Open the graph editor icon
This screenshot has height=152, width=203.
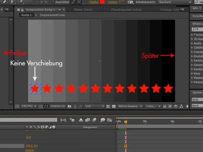pos(110,120)
